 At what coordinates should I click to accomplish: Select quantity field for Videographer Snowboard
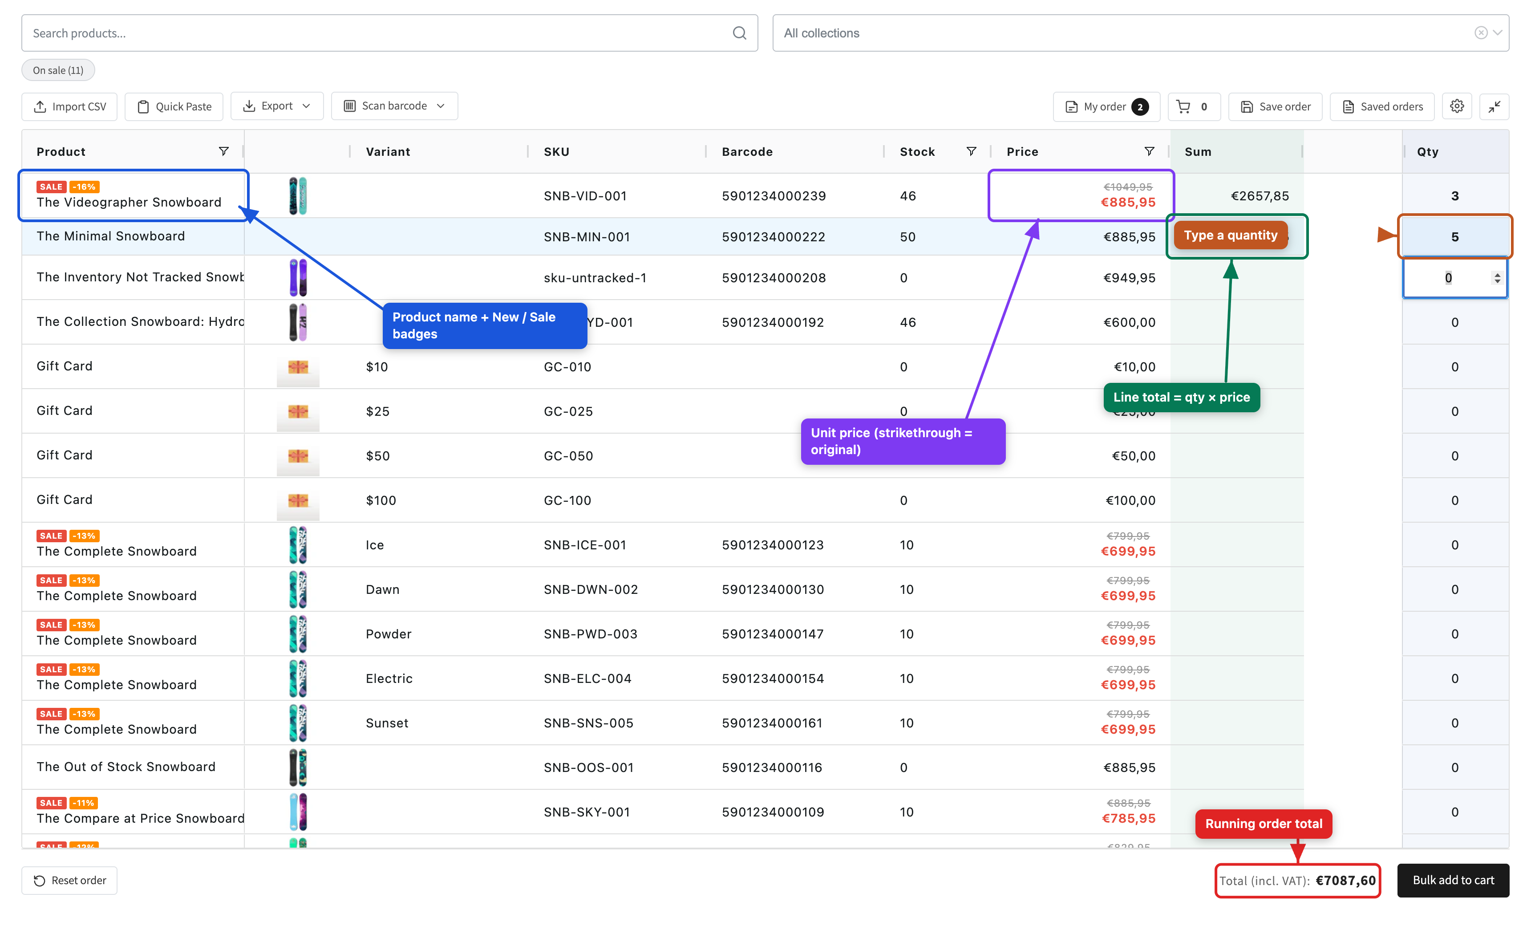[1454, 196]
